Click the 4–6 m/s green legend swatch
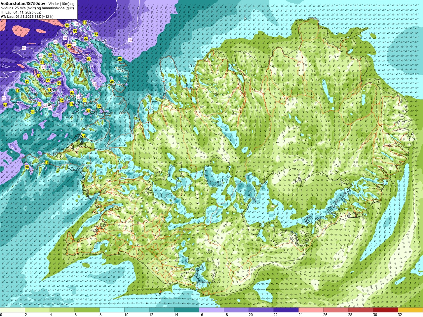The image size is (423, 317). click(62, 310)
